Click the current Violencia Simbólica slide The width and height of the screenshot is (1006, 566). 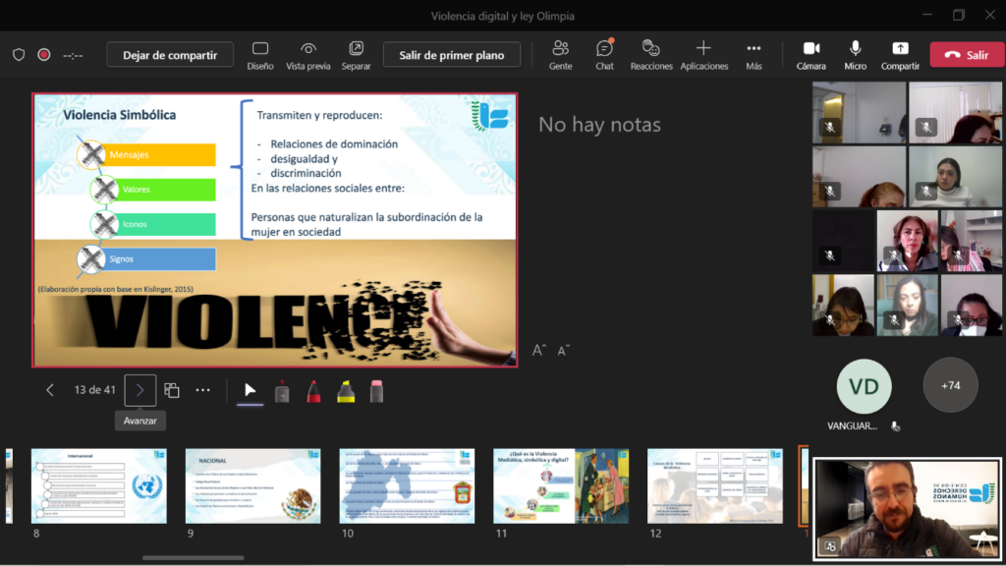coord(275,230)
